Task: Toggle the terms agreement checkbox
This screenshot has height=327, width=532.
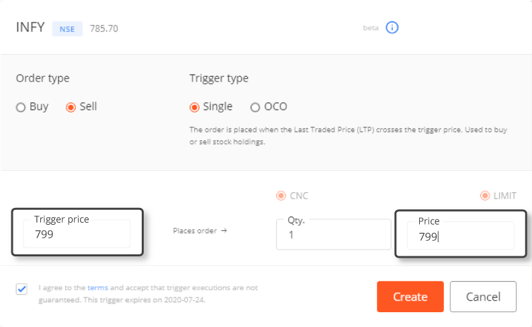Action: [21, 289]
